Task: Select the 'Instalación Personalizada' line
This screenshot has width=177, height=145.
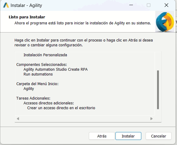Action: (x=45, y=55)
